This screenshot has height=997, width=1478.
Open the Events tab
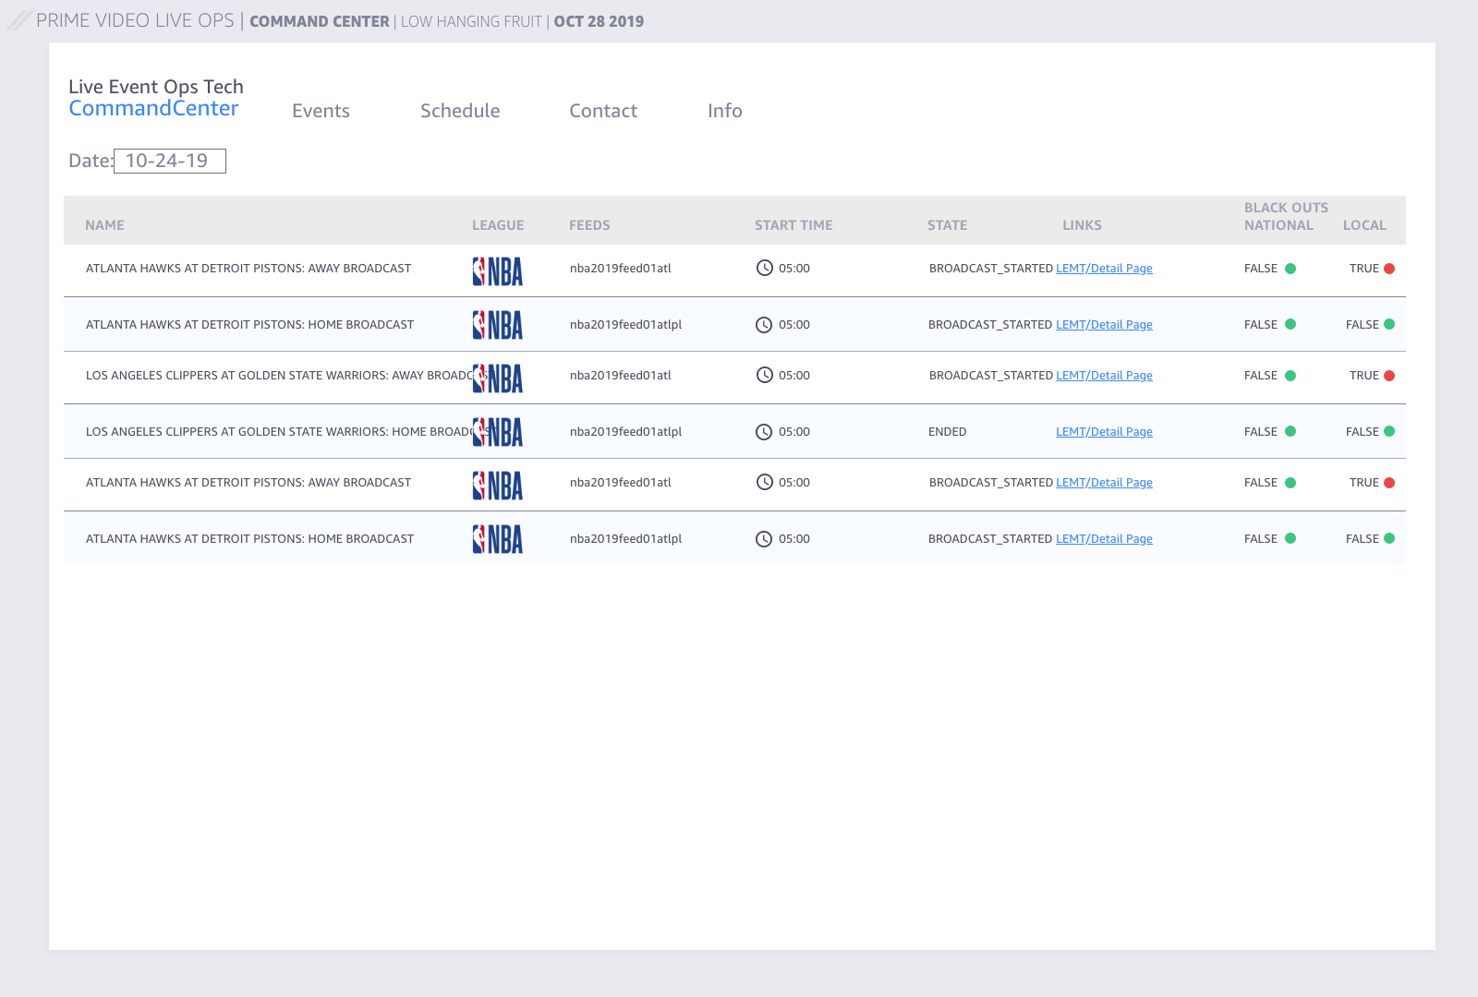click(x=321, y=111)
